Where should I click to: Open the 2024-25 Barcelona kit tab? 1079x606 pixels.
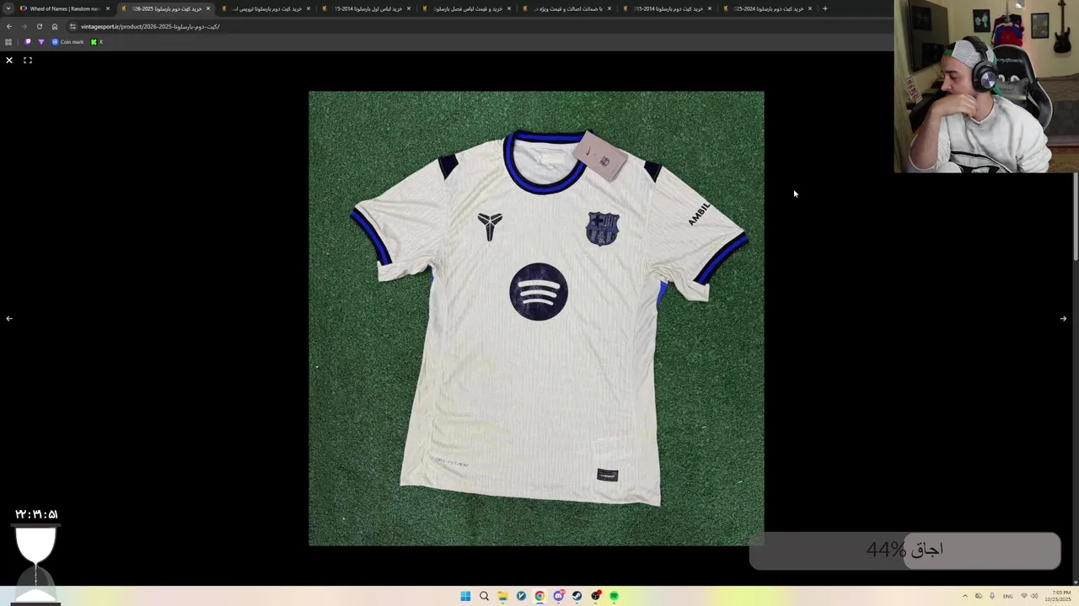(x=768, y=8)
